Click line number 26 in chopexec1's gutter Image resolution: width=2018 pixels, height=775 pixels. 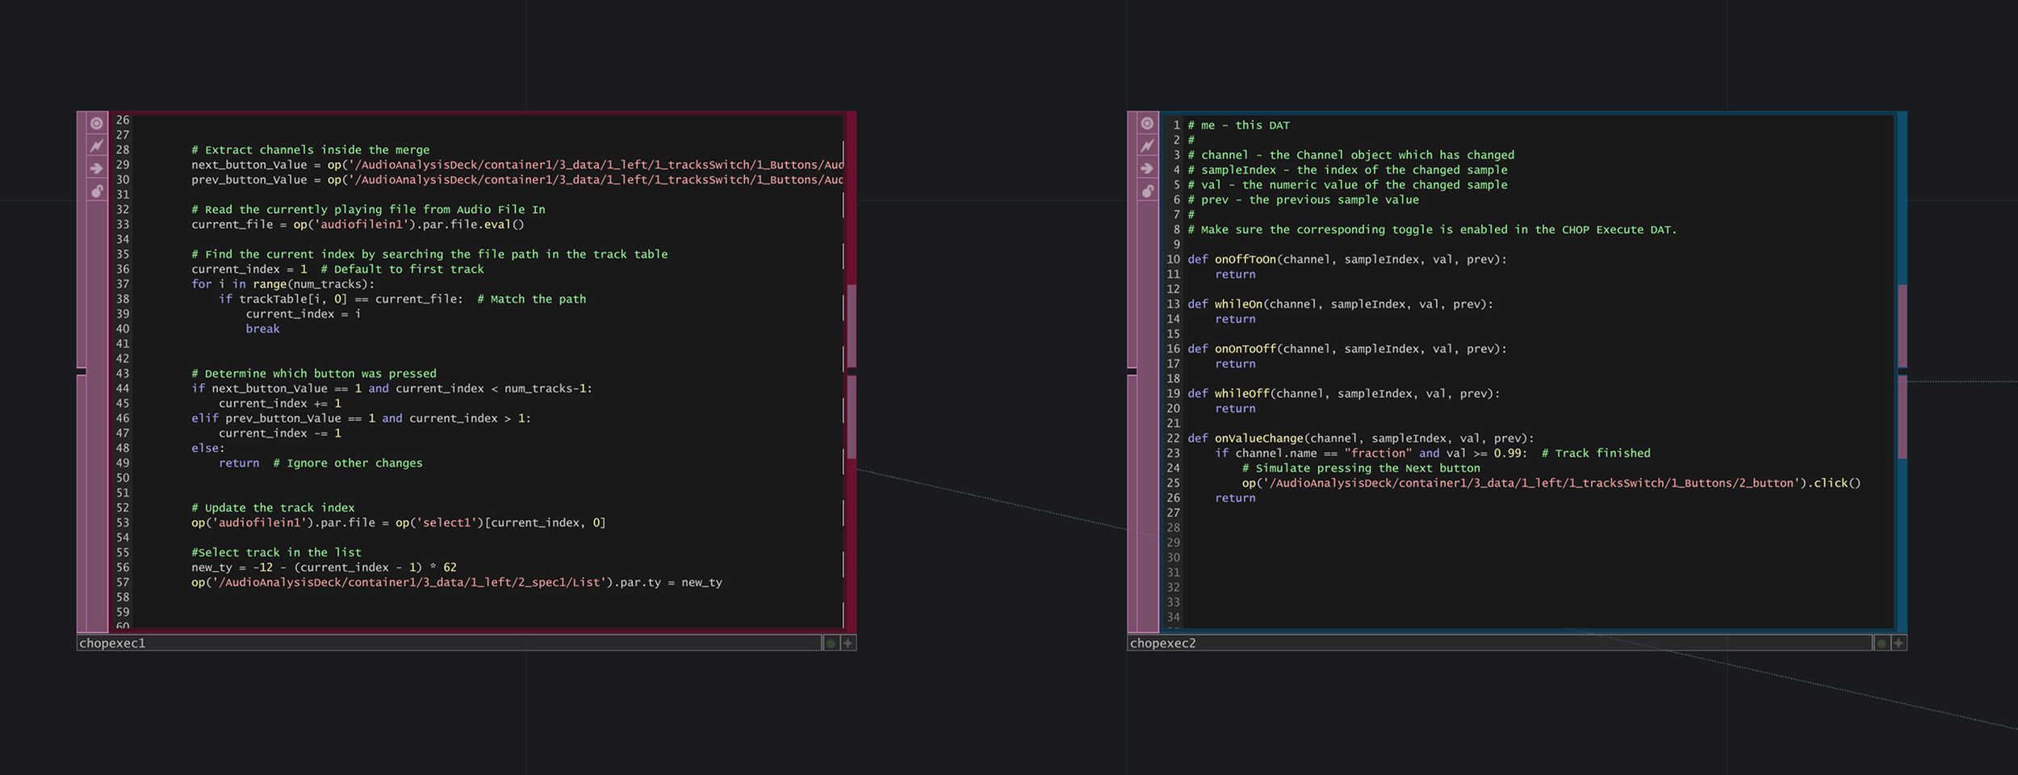(123, 120)
